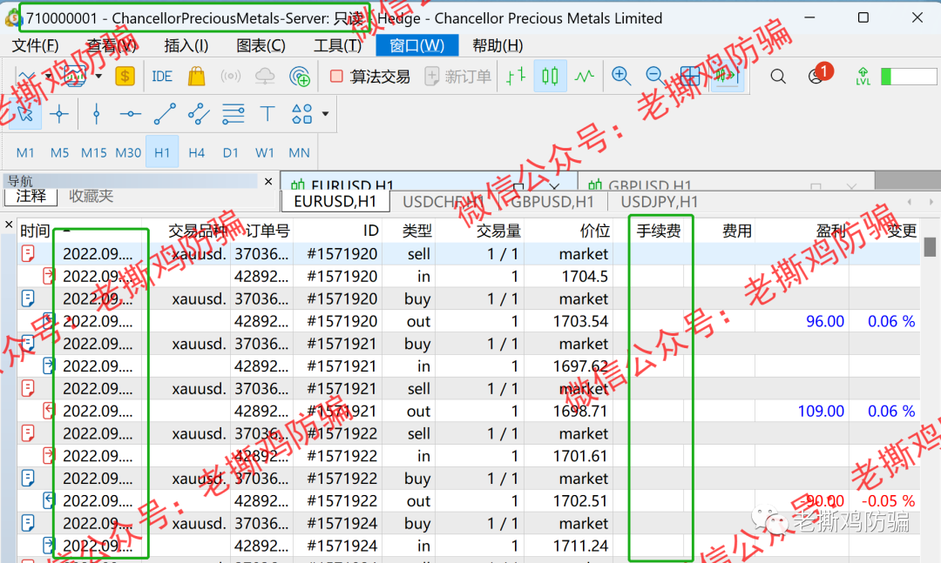Expand the shapes tool dropdown arrow
The image size is (941, 563).
[x=325, y=113]
